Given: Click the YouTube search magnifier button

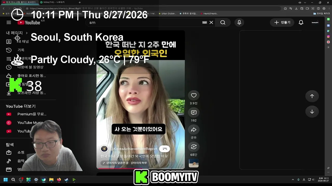Looking at the screenshot, I should (x=223, y=22).
